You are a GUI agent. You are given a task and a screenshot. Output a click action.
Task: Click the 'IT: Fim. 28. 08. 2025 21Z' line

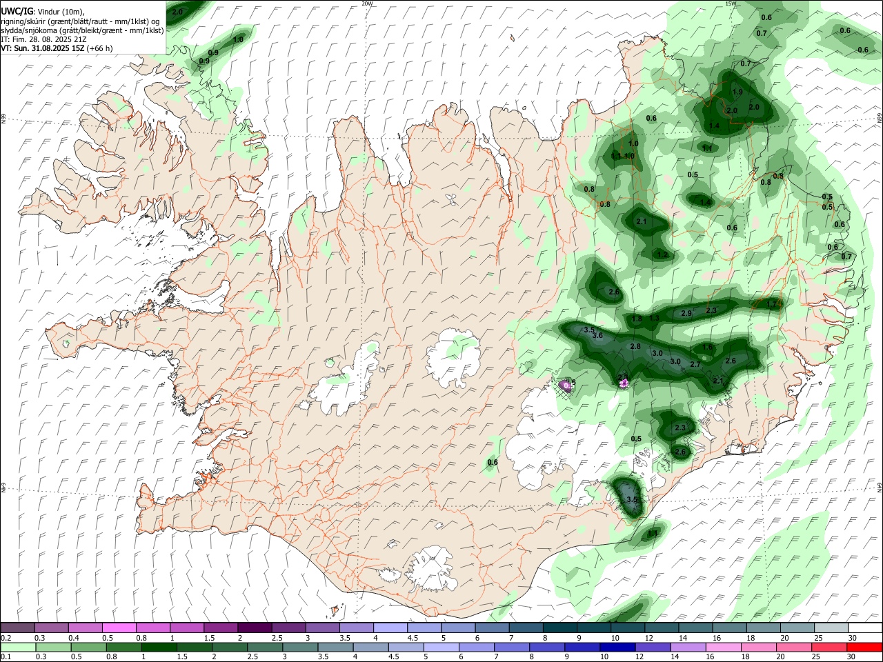pos(43,39)
